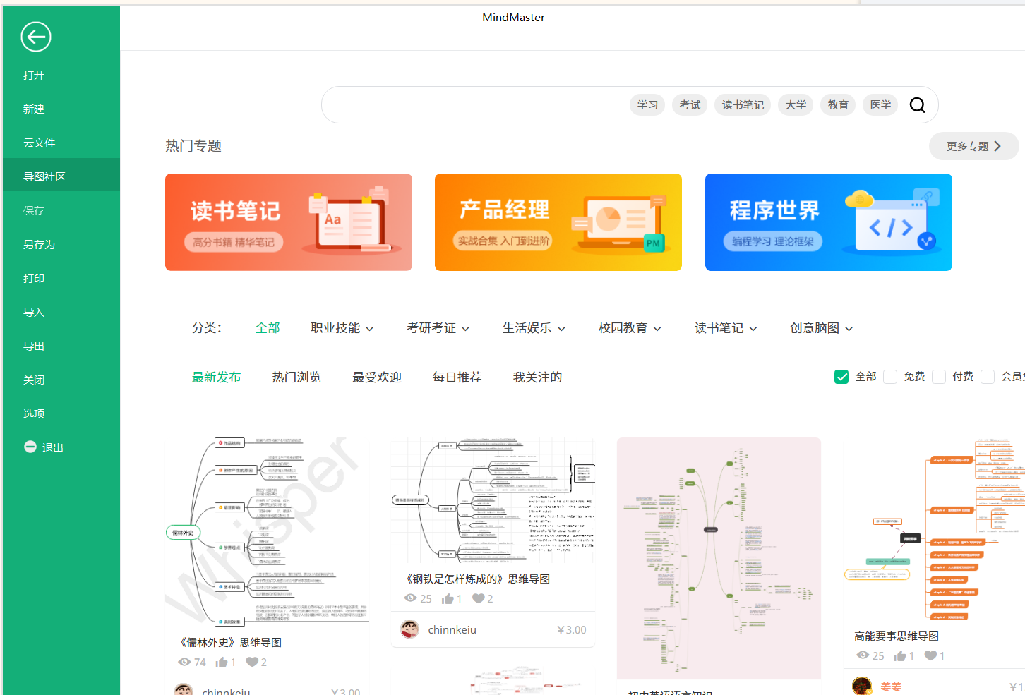The width and height of the screenshot is (1025, 695).
Task: Open the 考研考证 category dropdown
Action: point(438,327)
